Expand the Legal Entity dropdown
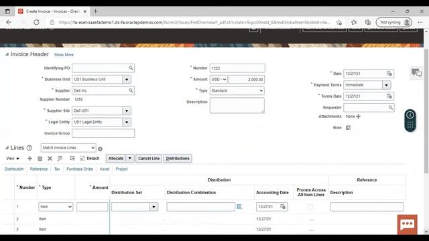 coord(127,122)
